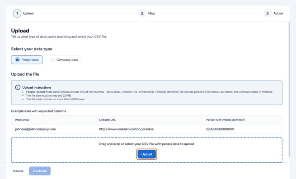Click the https://www.linkedin.com/in/johndoe cell
This screenshot has width=296, height=179.
click(126, 129)
